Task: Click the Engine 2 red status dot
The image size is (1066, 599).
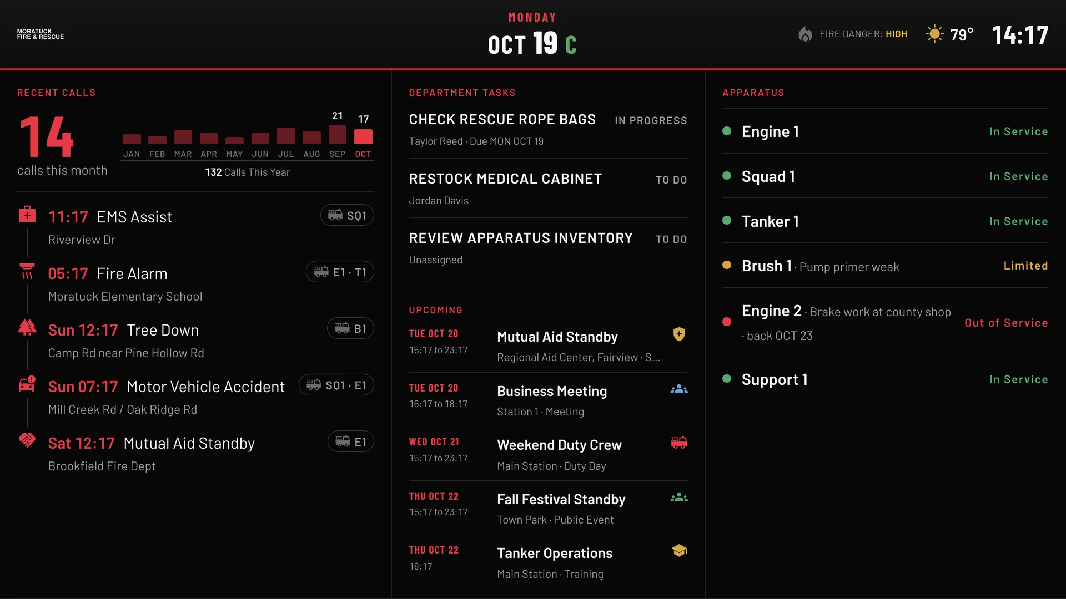Action: [x=727, y=322]
